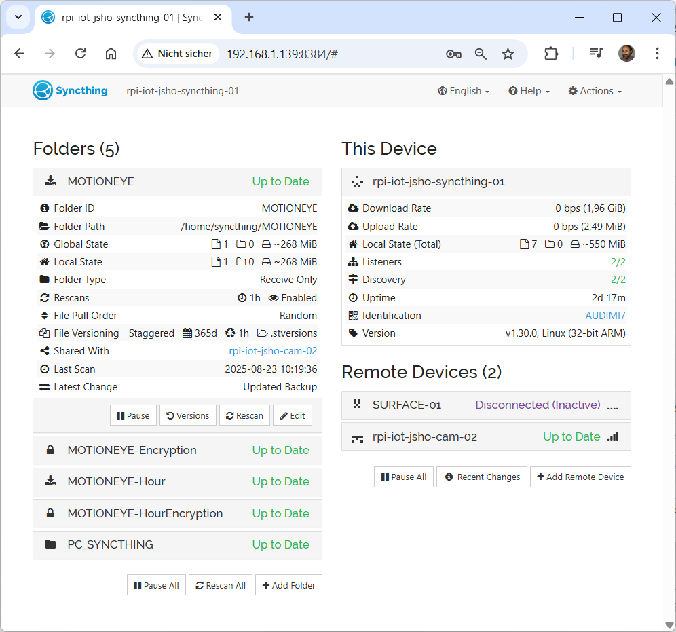676x632 pixels.
Task: Pause all remote devices
Action: point(403,477)
